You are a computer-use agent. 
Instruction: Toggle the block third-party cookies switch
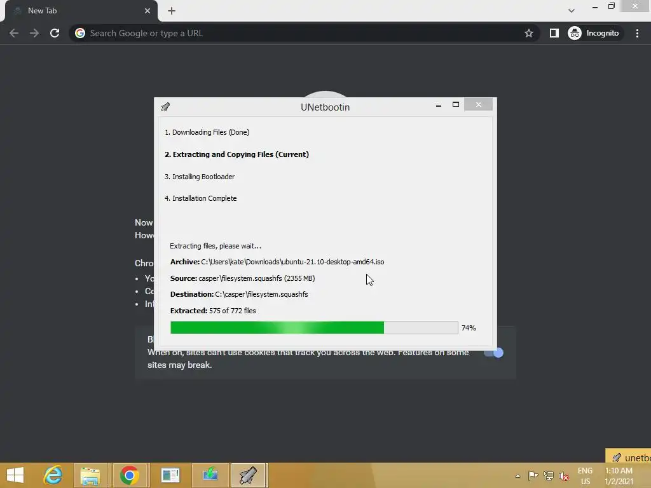pyautogui.click(x=493, y=353)
